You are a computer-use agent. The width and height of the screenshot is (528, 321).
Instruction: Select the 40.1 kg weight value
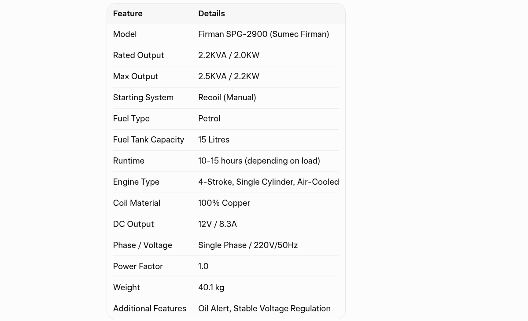point(211,288)
